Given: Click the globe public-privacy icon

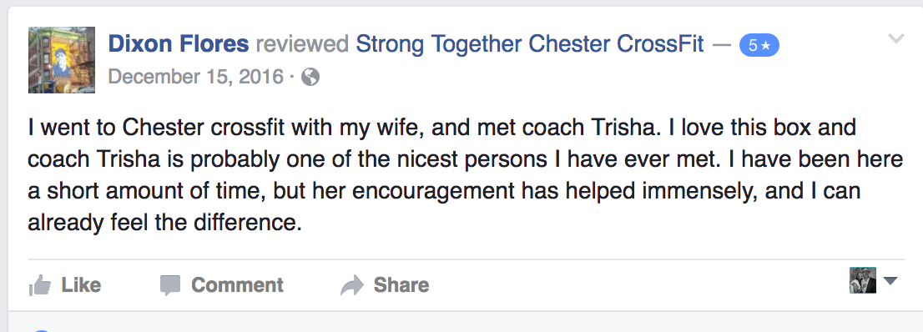Looking at the screenshot, I should tap(310, 77).
